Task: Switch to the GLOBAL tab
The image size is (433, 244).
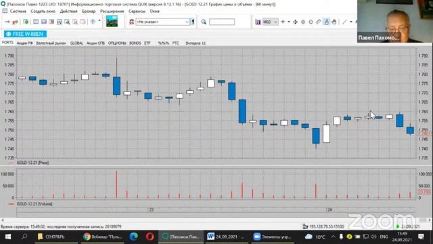Action: tap(76, 43)
